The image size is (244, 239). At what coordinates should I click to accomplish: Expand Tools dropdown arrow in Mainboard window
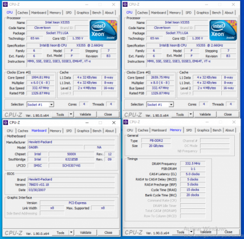(x=71, y=232)
